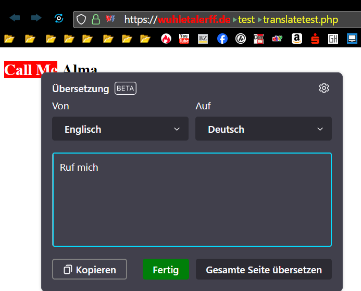Open translation settings gear icon
The width and height of the screenshot is (361, 291).
click(323, 88)
